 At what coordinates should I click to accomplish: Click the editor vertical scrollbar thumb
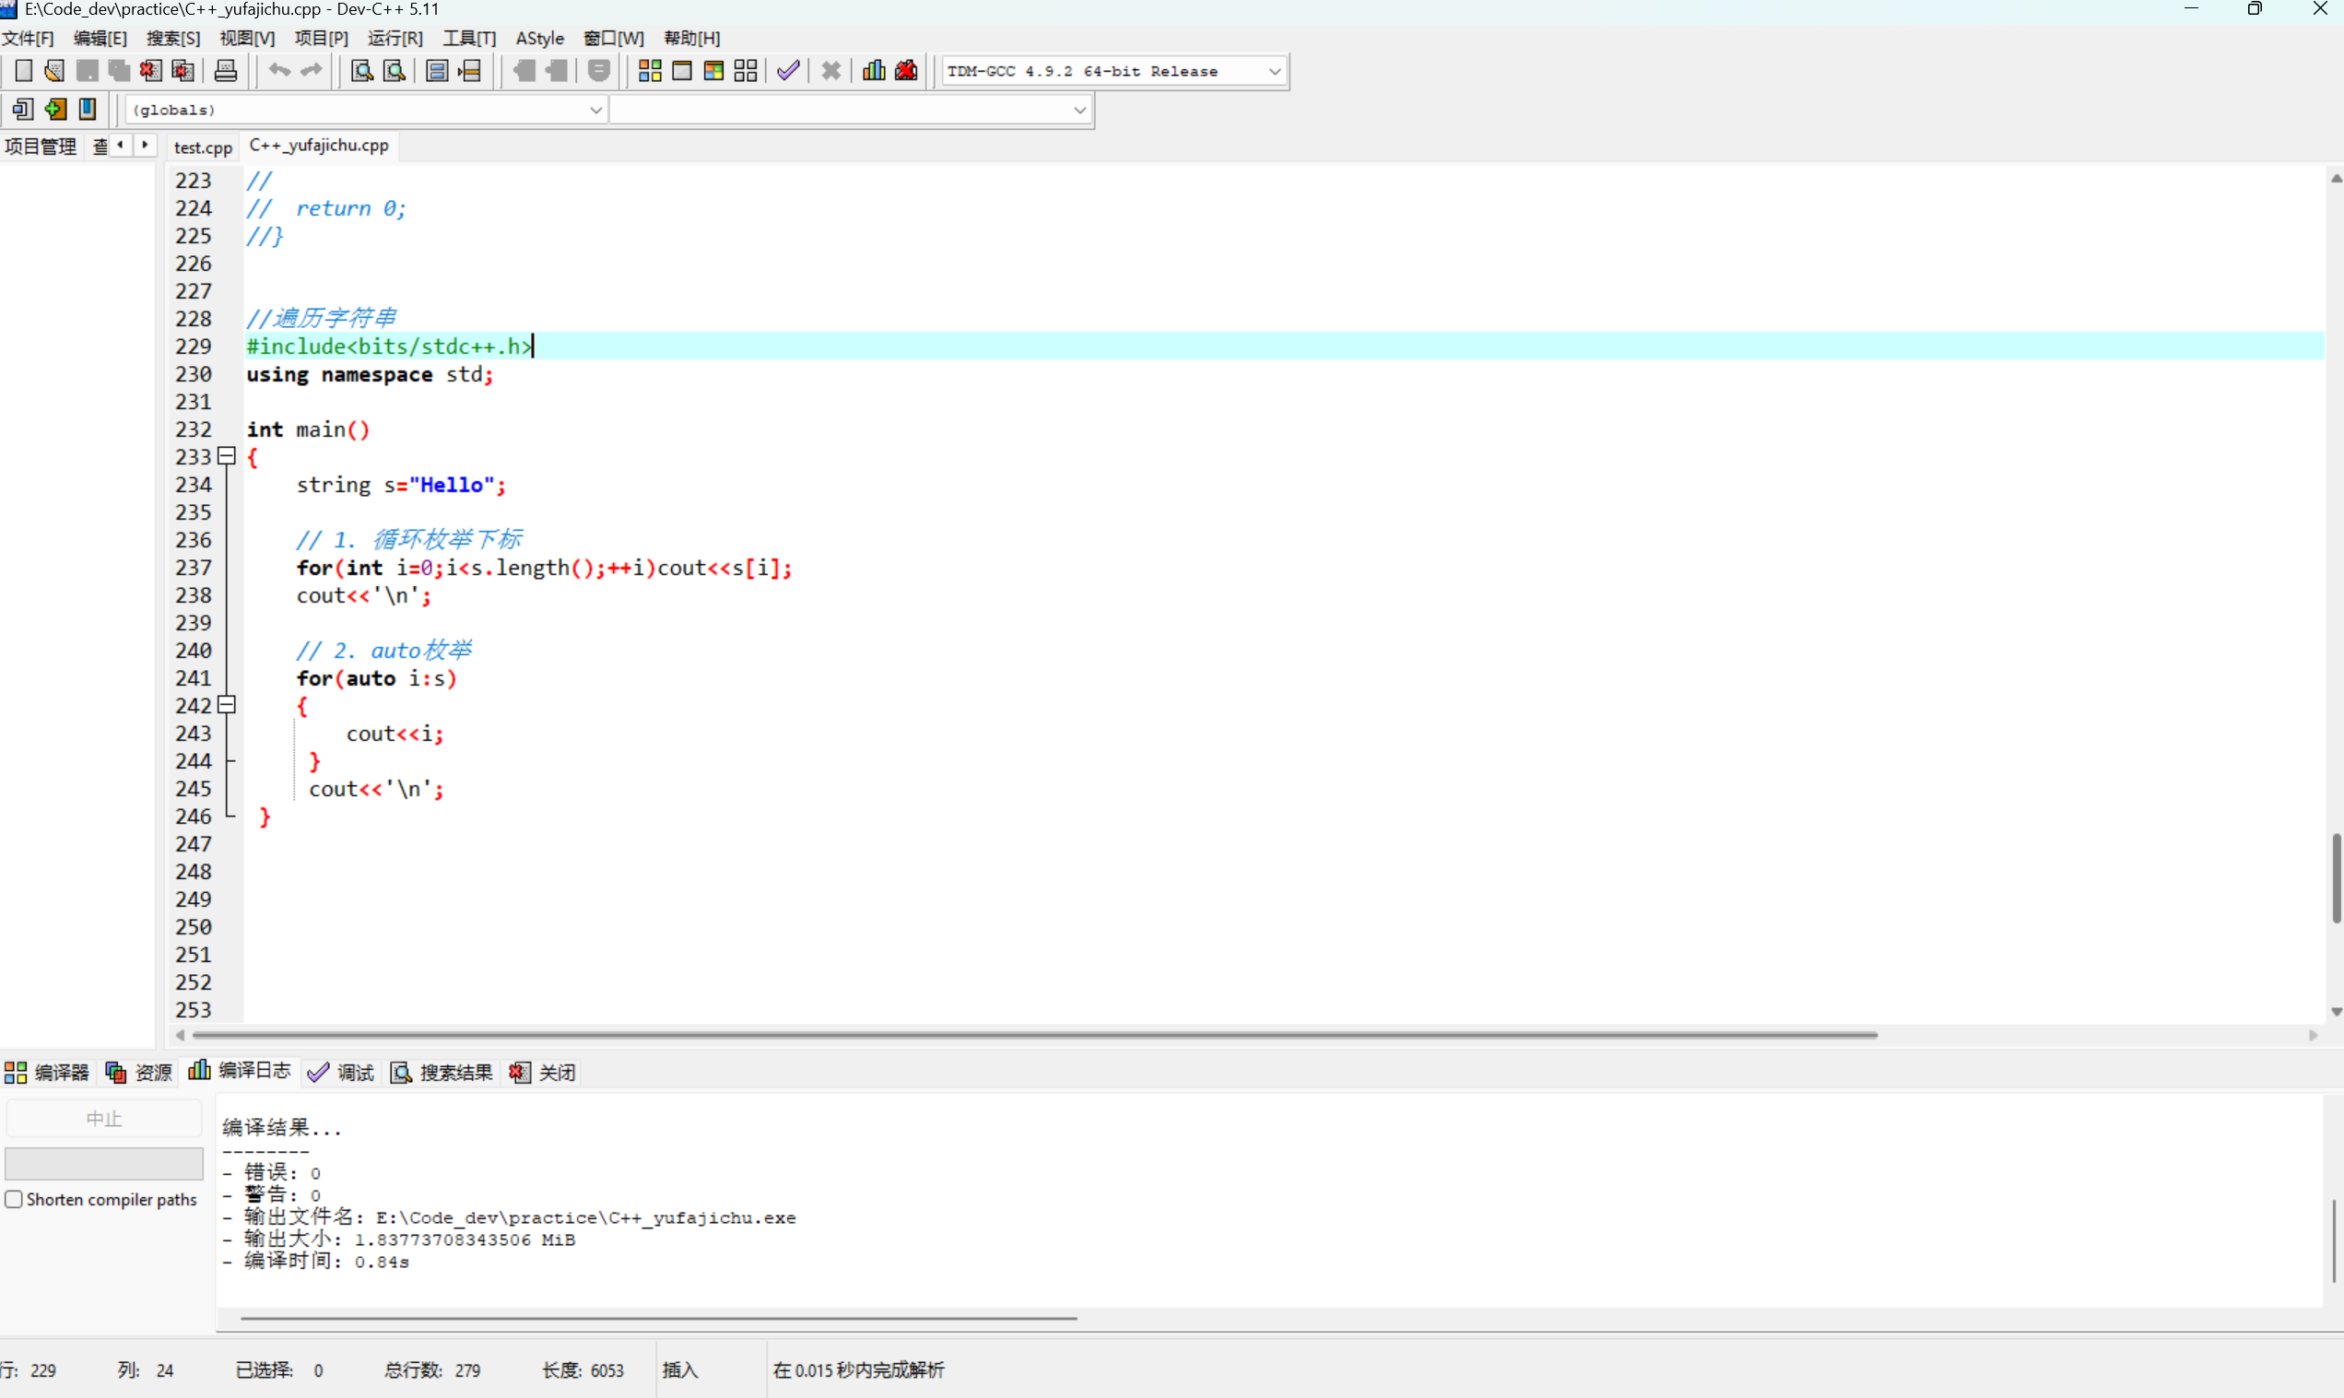click(x=2335, y=877)
